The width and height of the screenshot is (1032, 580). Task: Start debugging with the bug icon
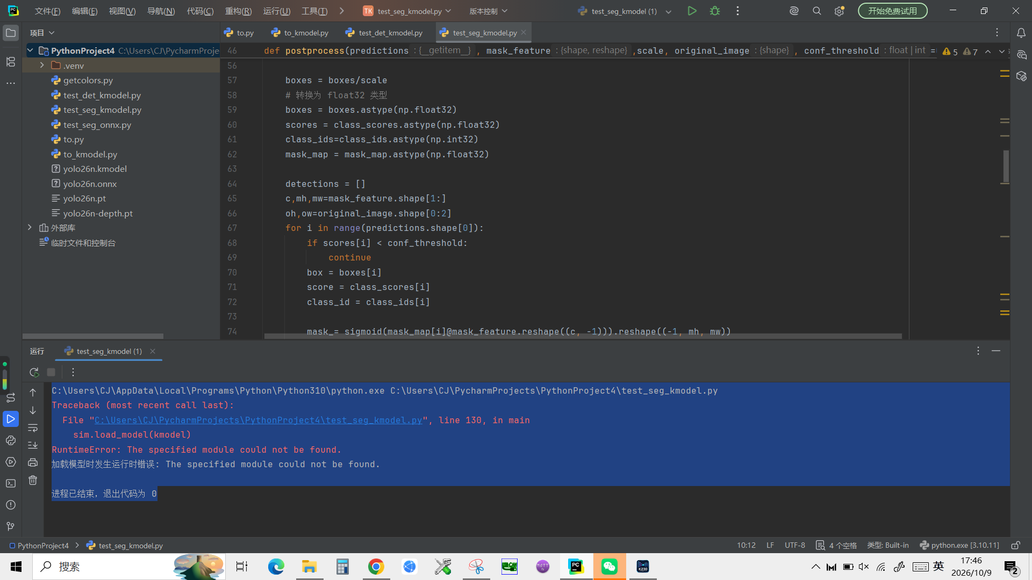(x=715, y=11)
